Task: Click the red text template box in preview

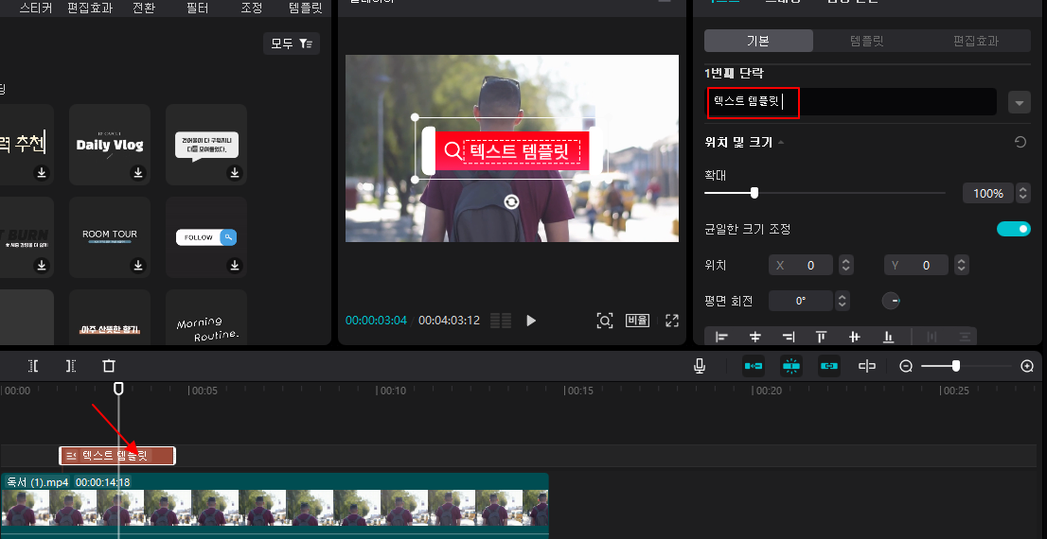Action: [512, 150]
